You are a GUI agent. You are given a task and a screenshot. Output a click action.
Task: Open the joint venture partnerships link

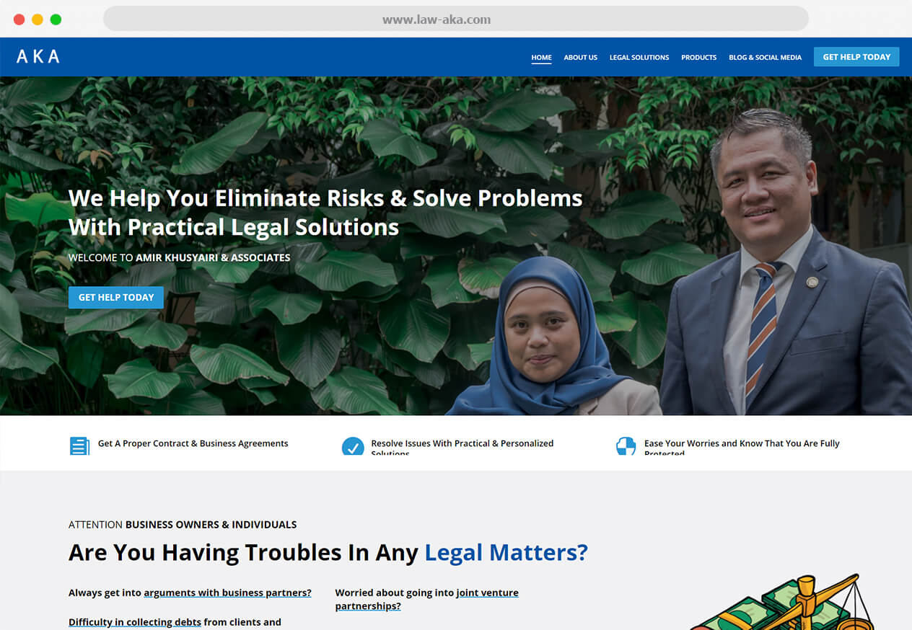point(426,599)
